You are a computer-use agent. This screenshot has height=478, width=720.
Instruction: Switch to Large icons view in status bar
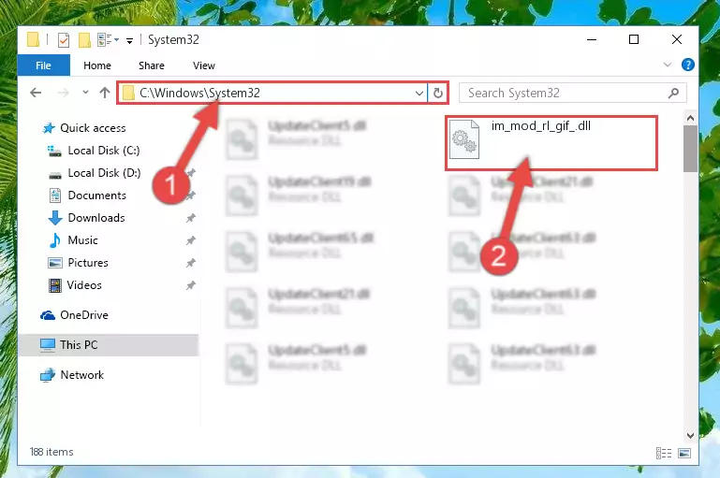684,454
